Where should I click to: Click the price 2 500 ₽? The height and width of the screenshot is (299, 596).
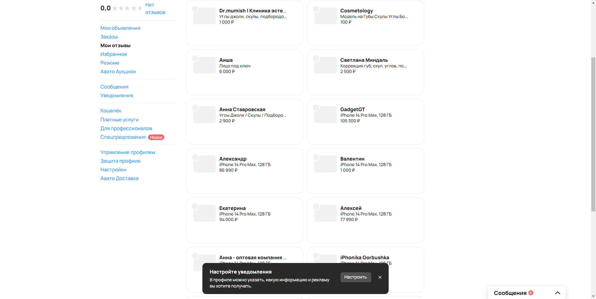pyautogui.click(x=348, y=71)
